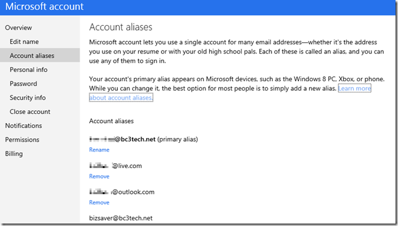Open Close account option
The image size is (398, 226).
point(30,111)
